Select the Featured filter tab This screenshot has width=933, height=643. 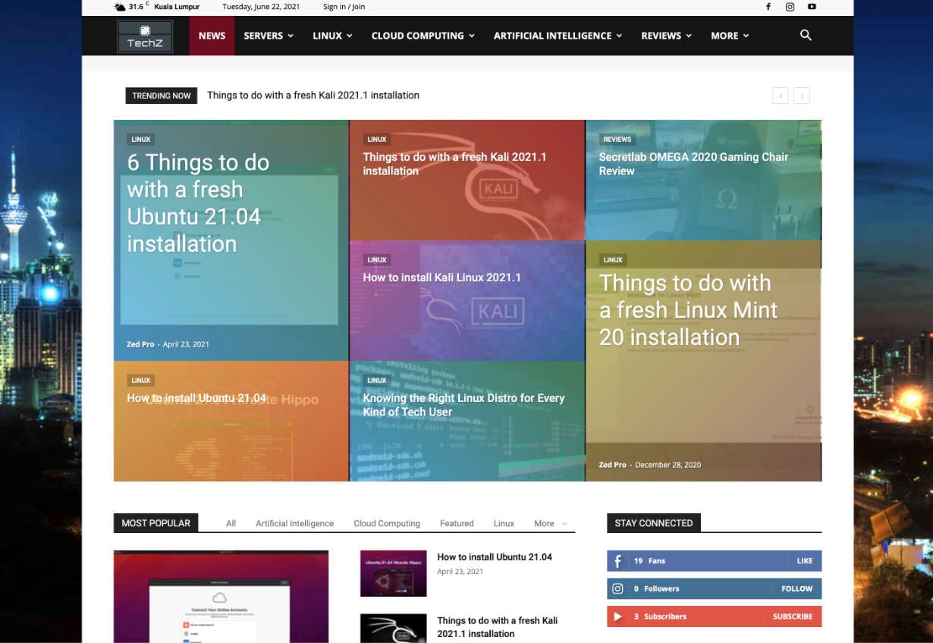[x=457, y=523]
